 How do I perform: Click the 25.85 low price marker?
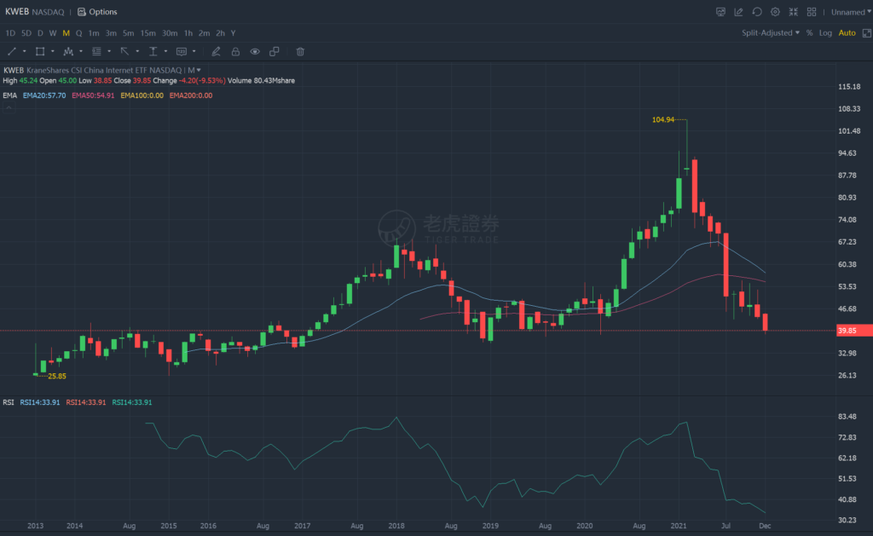[x=57, y=377]
